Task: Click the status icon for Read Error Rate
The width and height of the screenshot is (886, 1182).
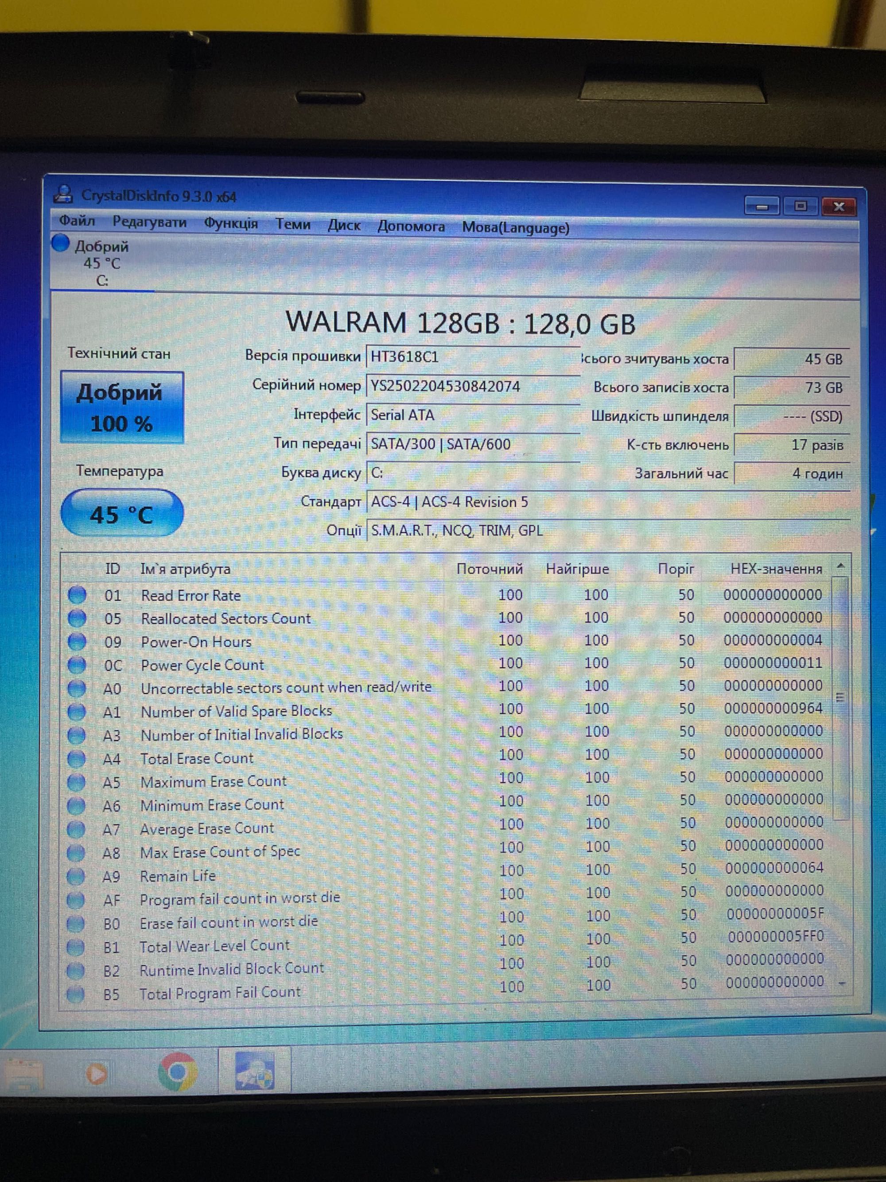Action: (x=77, y=595)
